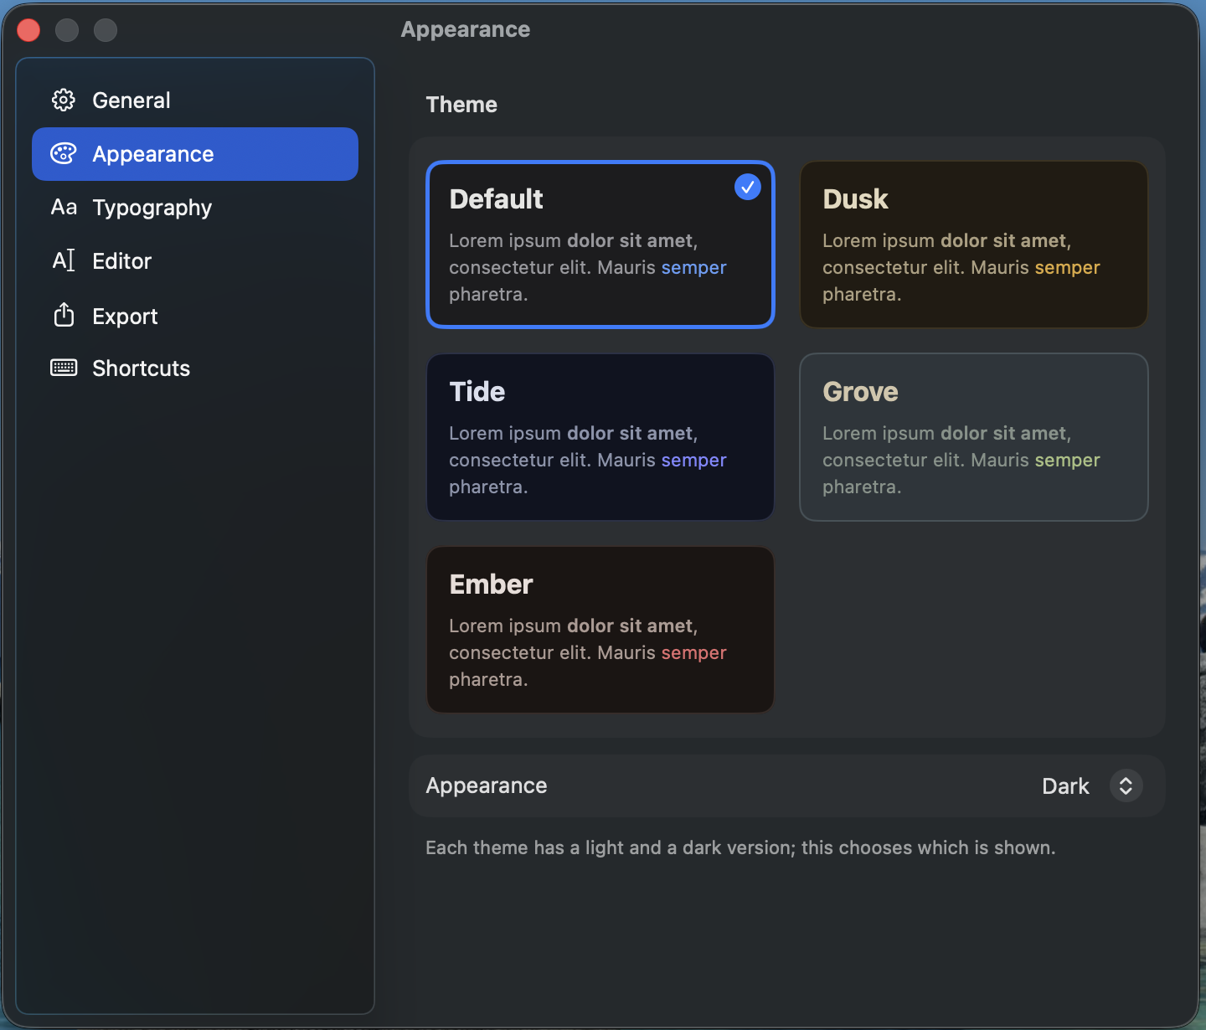
Task: Click the yellow-semper link word in Dusk card
Action: (1067, 268)
